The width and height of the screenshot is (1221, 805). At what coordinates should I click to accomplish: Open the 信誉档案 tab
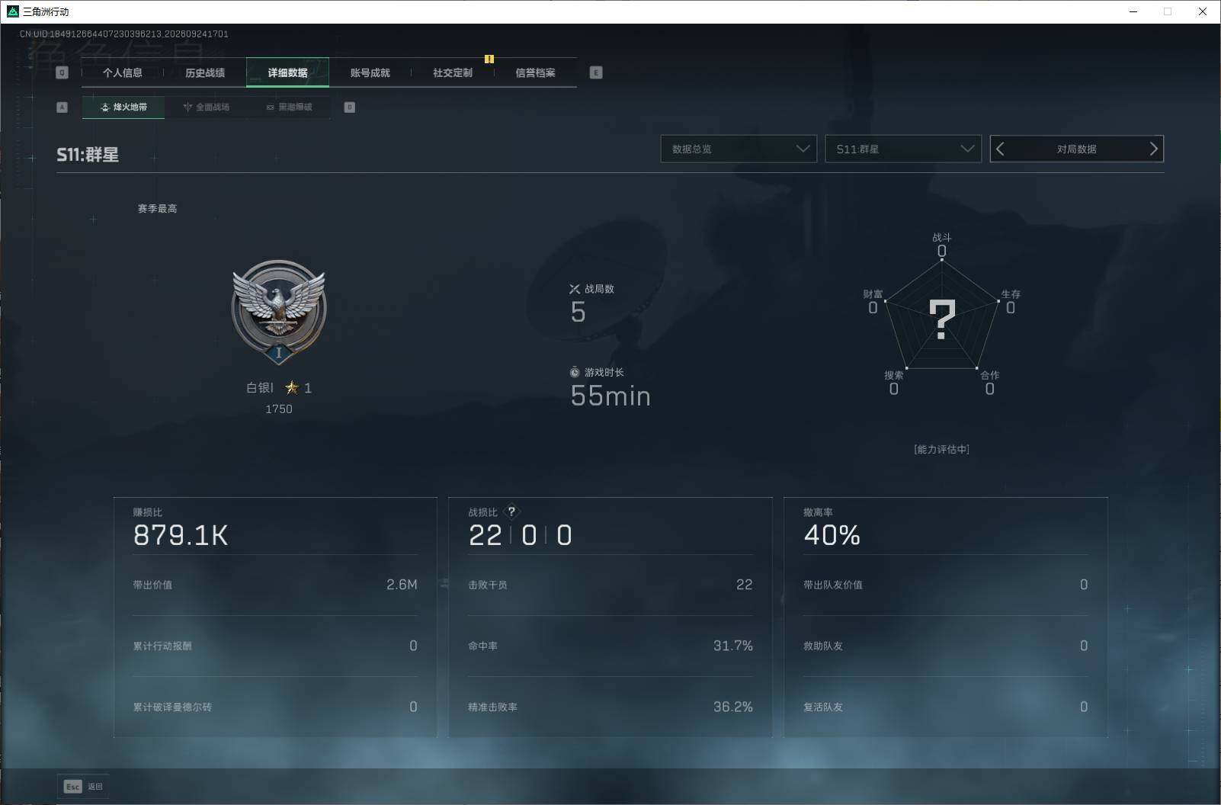pos(535,72)
